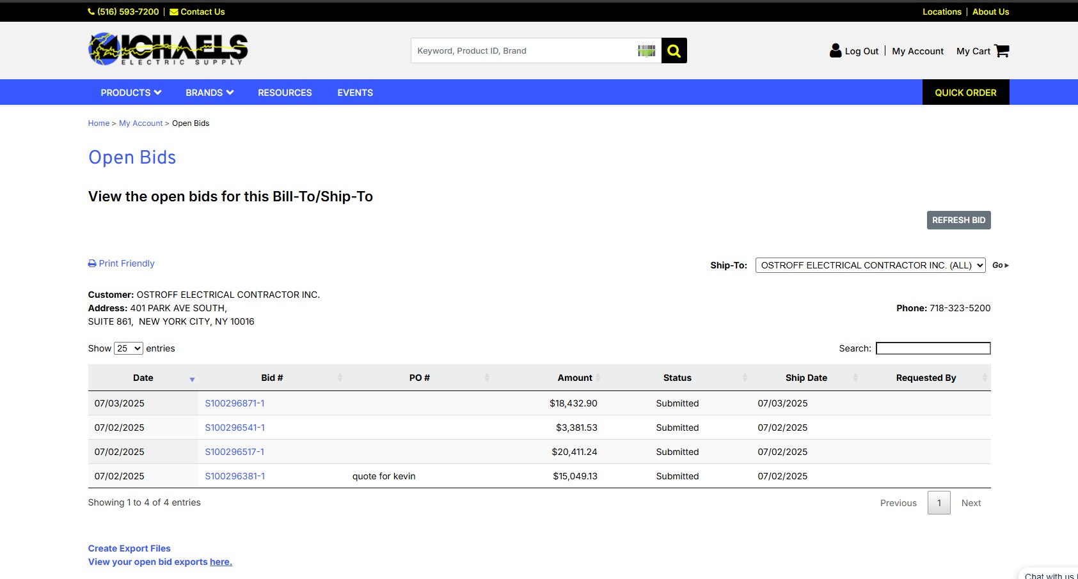
Task: Open the QUICK ORDER tab
Action: 965,93
